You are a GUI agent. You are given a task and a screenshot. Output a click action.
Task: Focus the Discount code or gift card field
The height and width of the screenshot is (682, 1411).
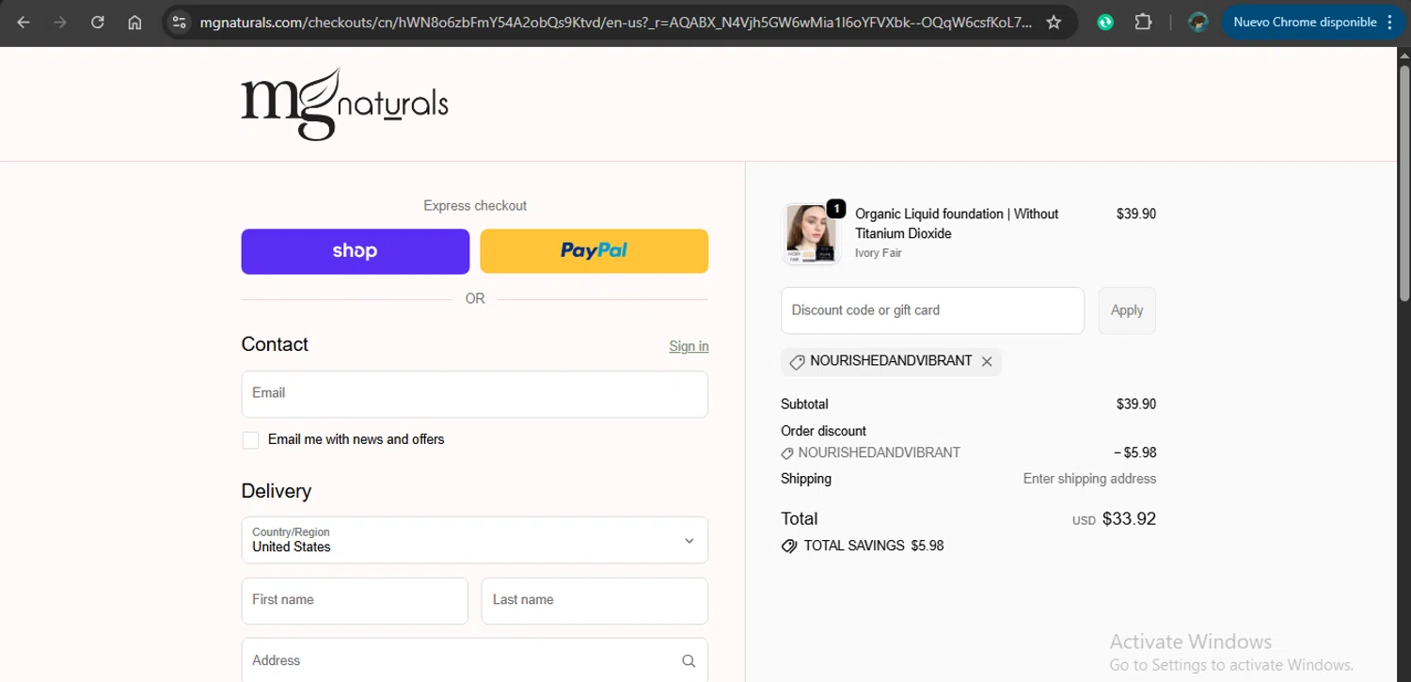click(932, 310)
